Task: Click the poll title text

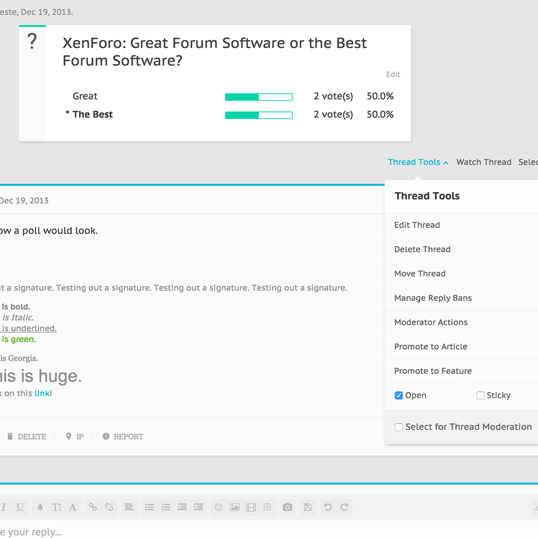Action: tap(215, 52)
